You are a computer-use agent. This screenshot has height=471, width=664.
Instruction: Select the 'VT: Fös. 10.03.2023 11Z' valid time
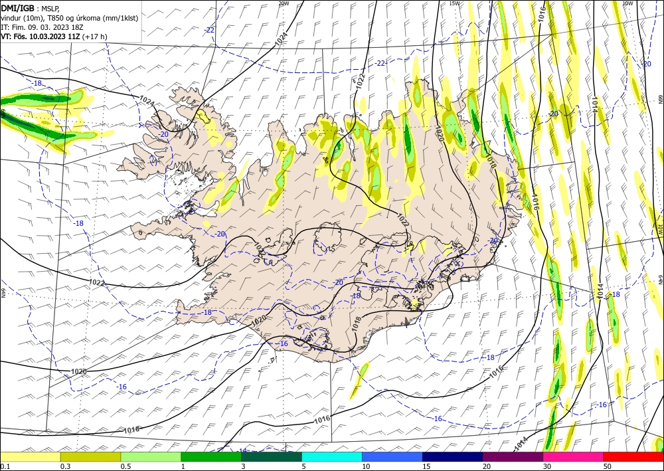pos(41,37)
